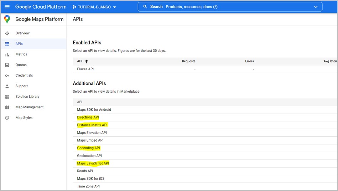Viewport: 338px width, 191px height.
Task: Click the Solution Library icon
Action: click(7, 97)
